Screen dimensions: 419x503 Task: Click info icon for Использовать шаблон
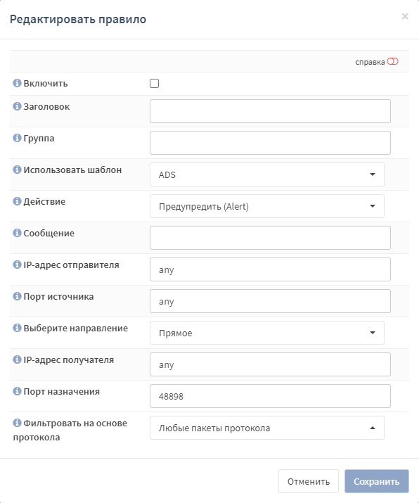(x=17, y=170)
